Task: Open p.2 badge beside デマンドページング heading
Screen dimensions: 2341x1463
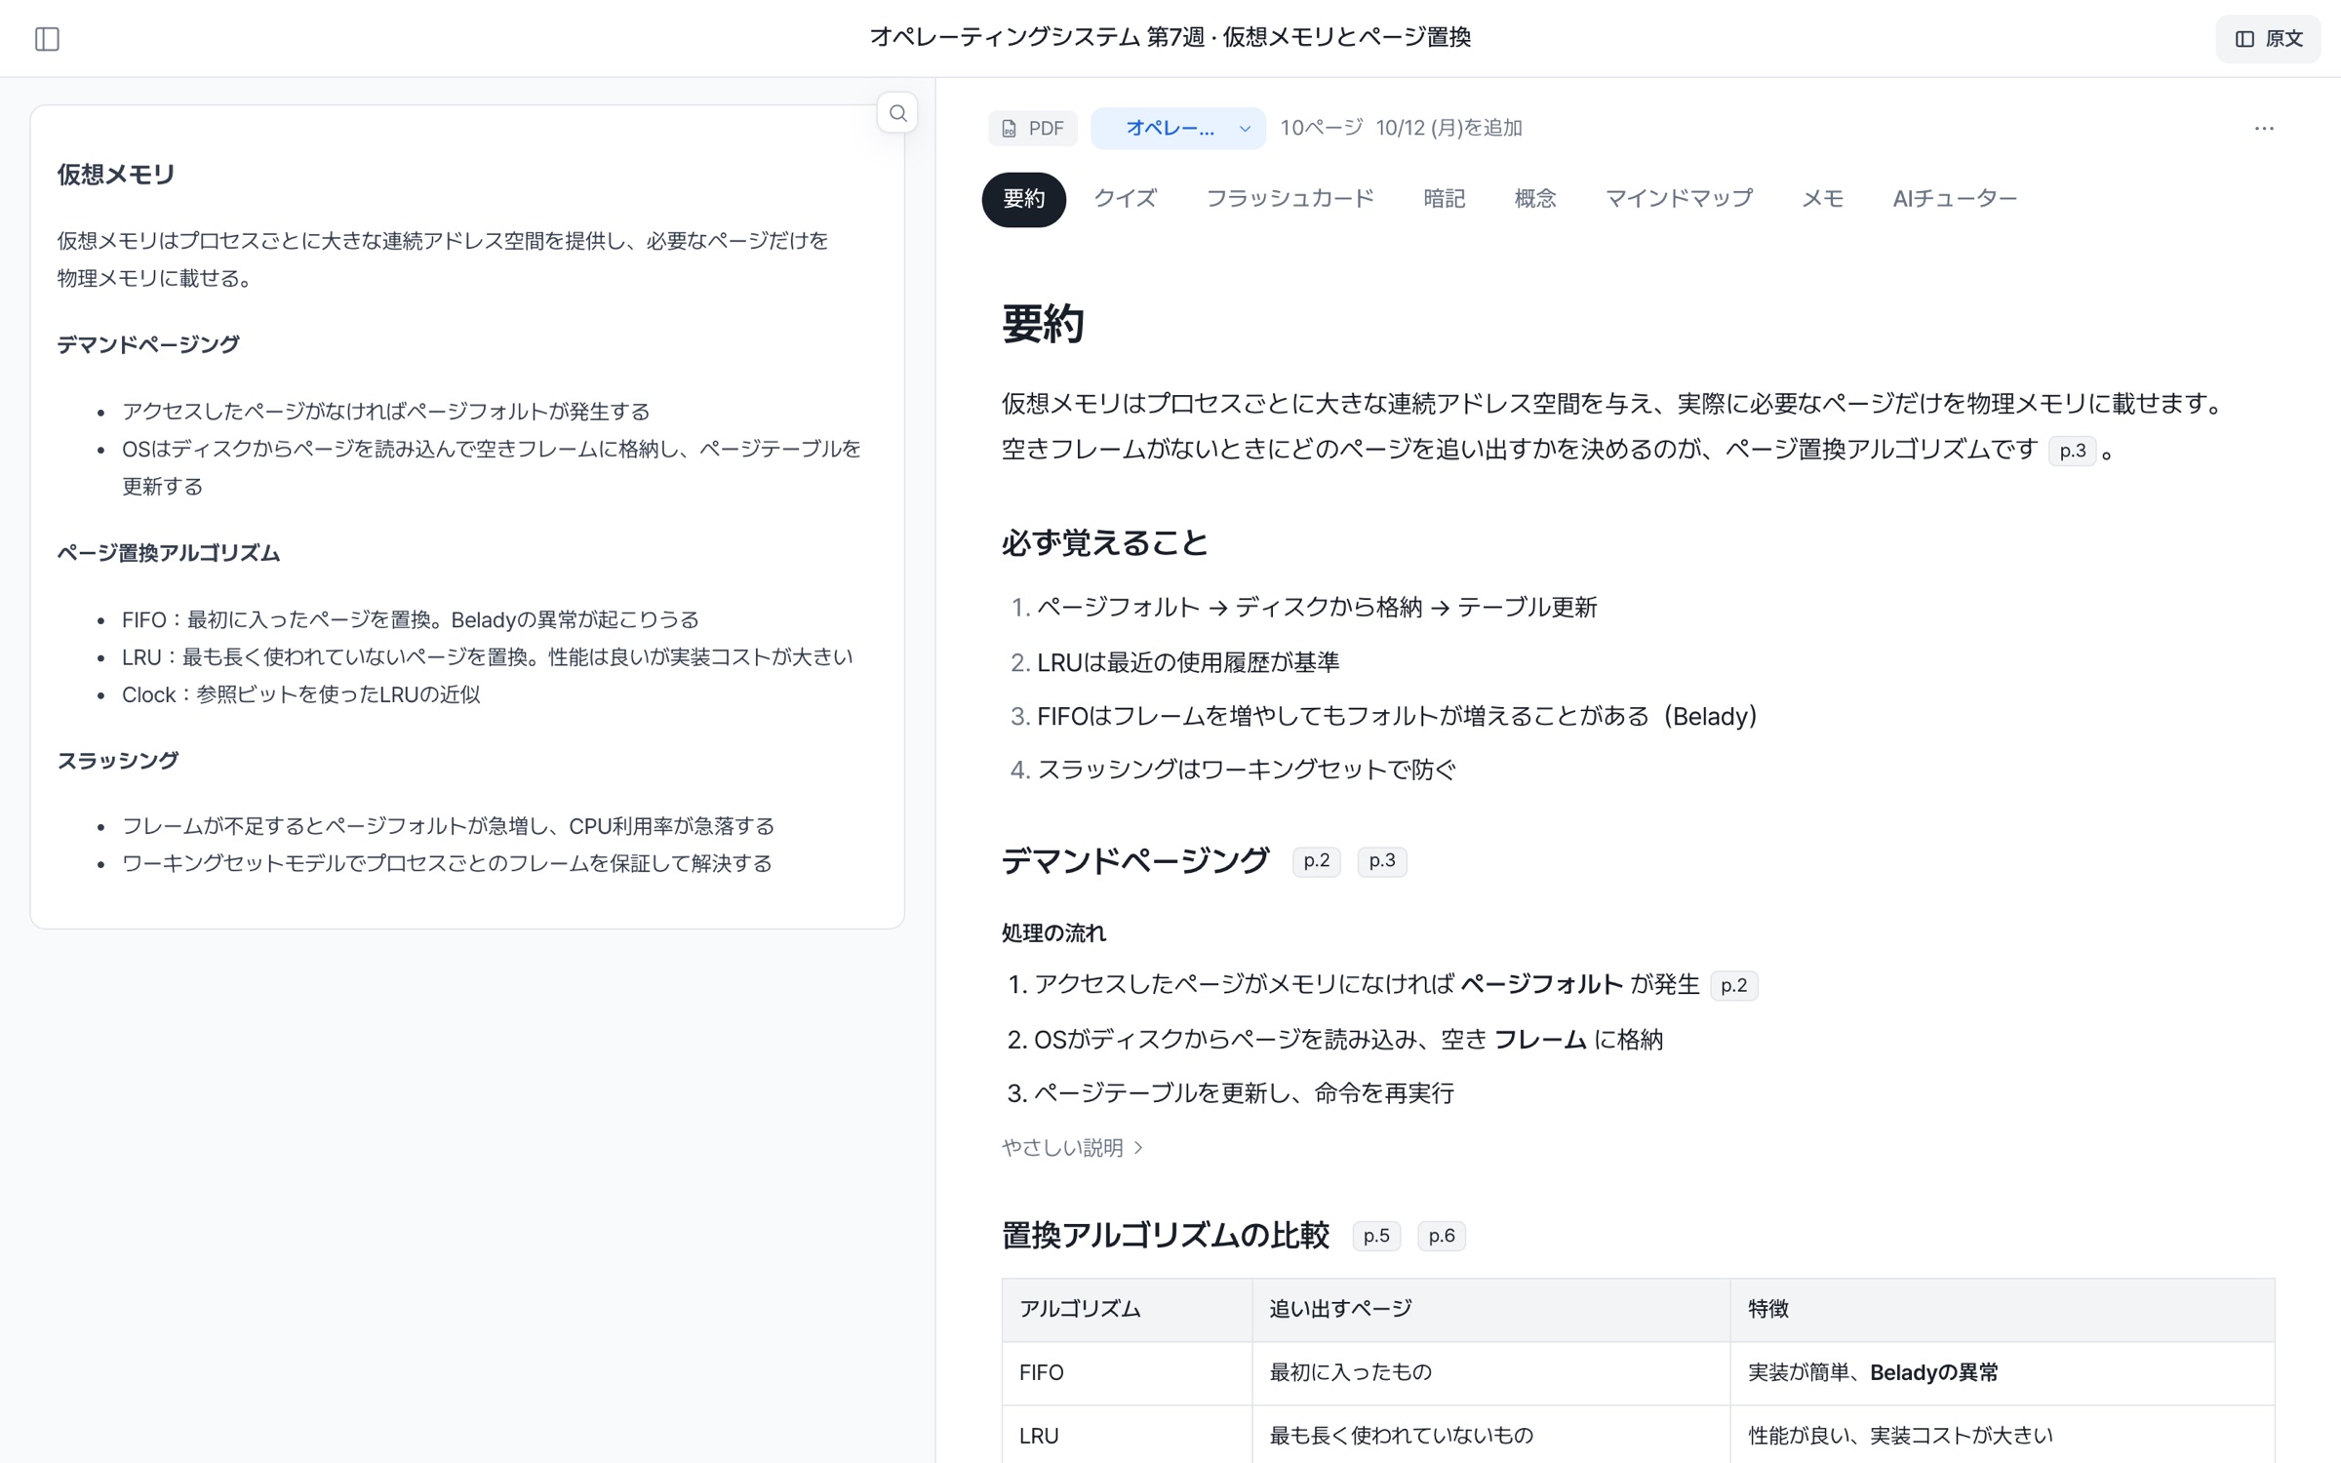Action: click(x=1316, y=861)
